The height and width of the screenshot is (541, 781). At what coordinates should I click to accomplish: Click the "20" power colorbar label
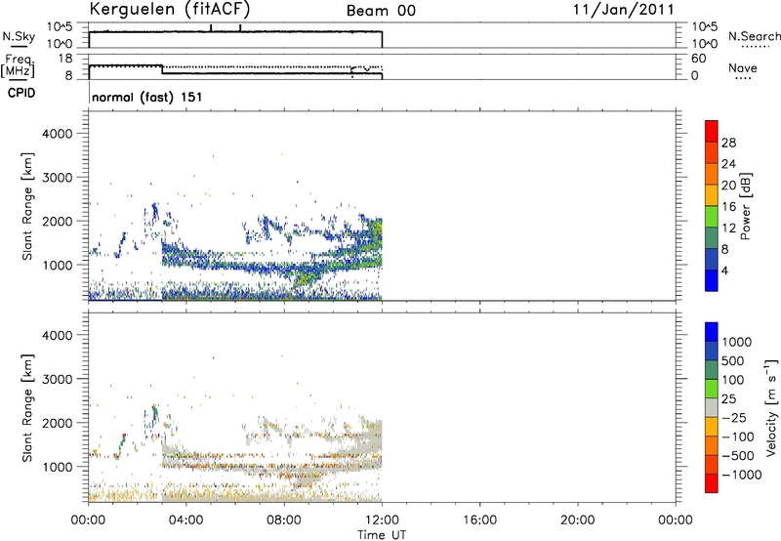tap(728, 186)
